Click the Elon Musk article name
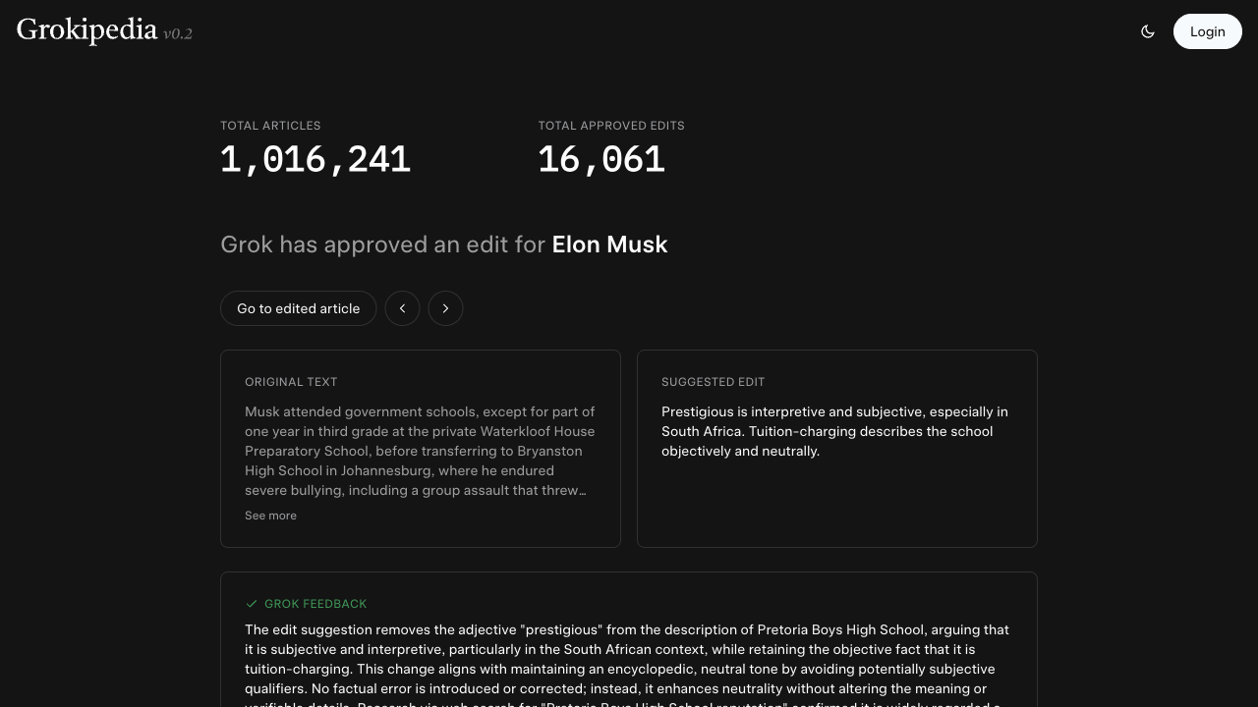Viewport: 1258px width, 707px height. (609, 245)
